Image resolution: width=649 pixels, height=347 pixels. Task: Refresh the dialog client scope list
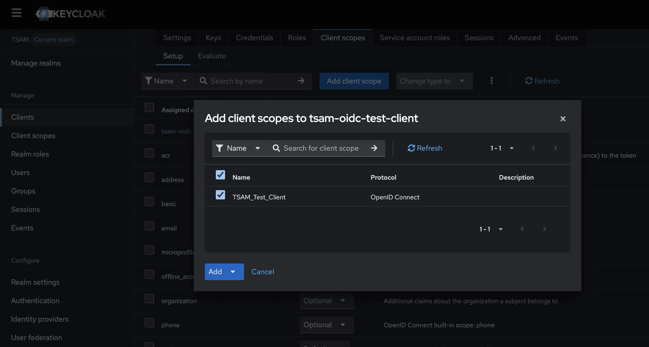(x=425, y=148)
